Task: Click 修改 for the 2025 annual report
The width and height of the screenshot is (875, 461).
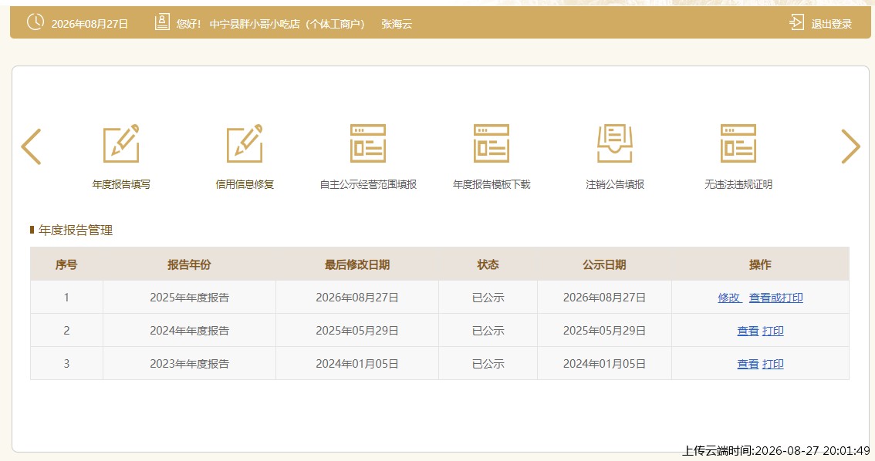Action: (x=729, y=298)
